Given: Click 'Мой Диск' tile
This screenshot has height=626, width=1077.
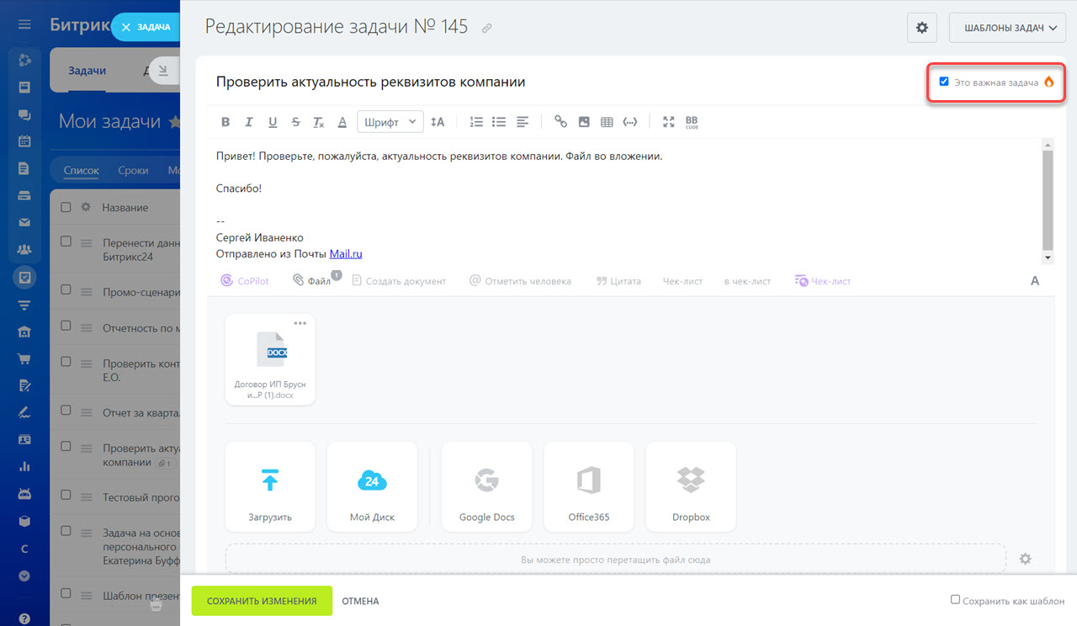Looking at the screenshot, I should 372,486.
